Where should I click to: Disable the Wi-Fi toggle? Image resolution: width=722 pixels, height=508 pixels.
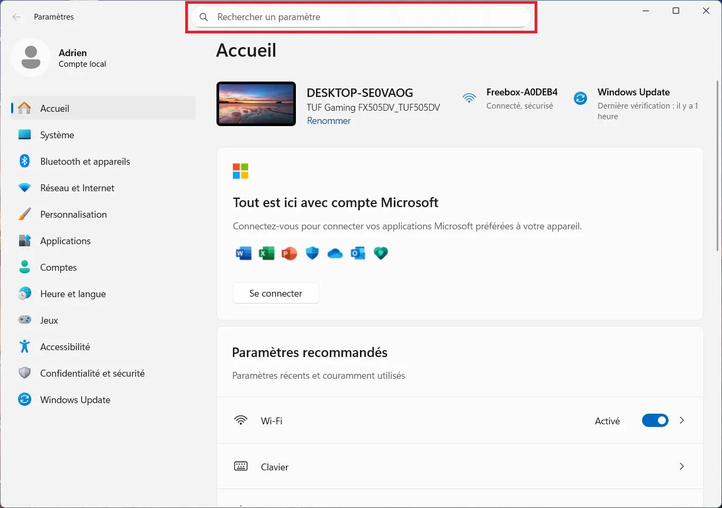pyautogui.click(x=655, y=420)
